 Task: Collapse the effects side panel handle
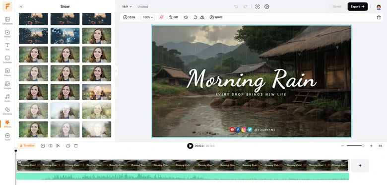point(116,71)
